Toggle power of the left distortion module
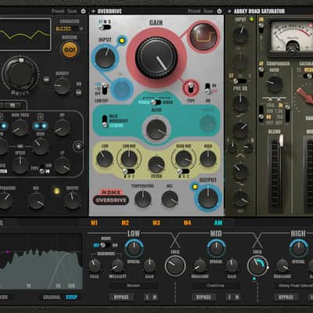Screen dimensions: 313x313 click(83, 11)
